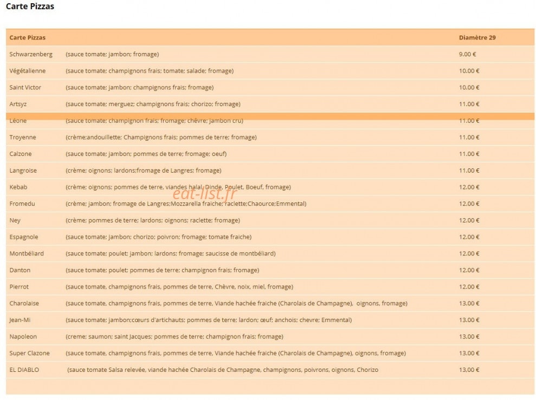Screen dimensions: 536x400
Task: Click the Langroise price 11.00 €
Action: (x=469, y=171)
